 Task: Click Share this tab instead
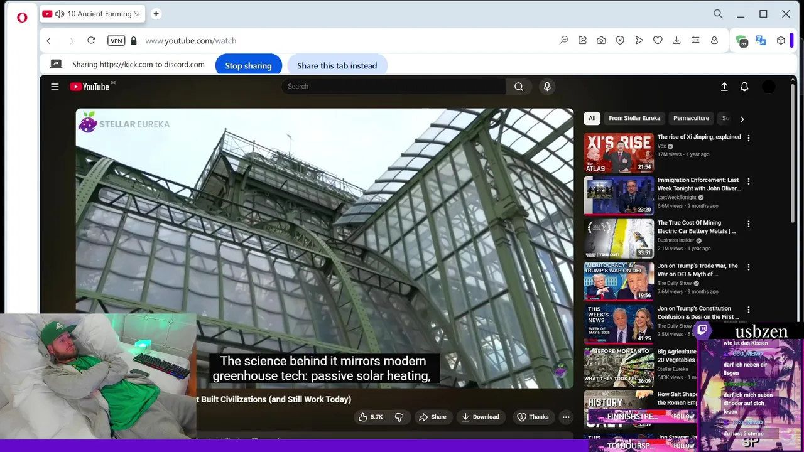point(337,65)
